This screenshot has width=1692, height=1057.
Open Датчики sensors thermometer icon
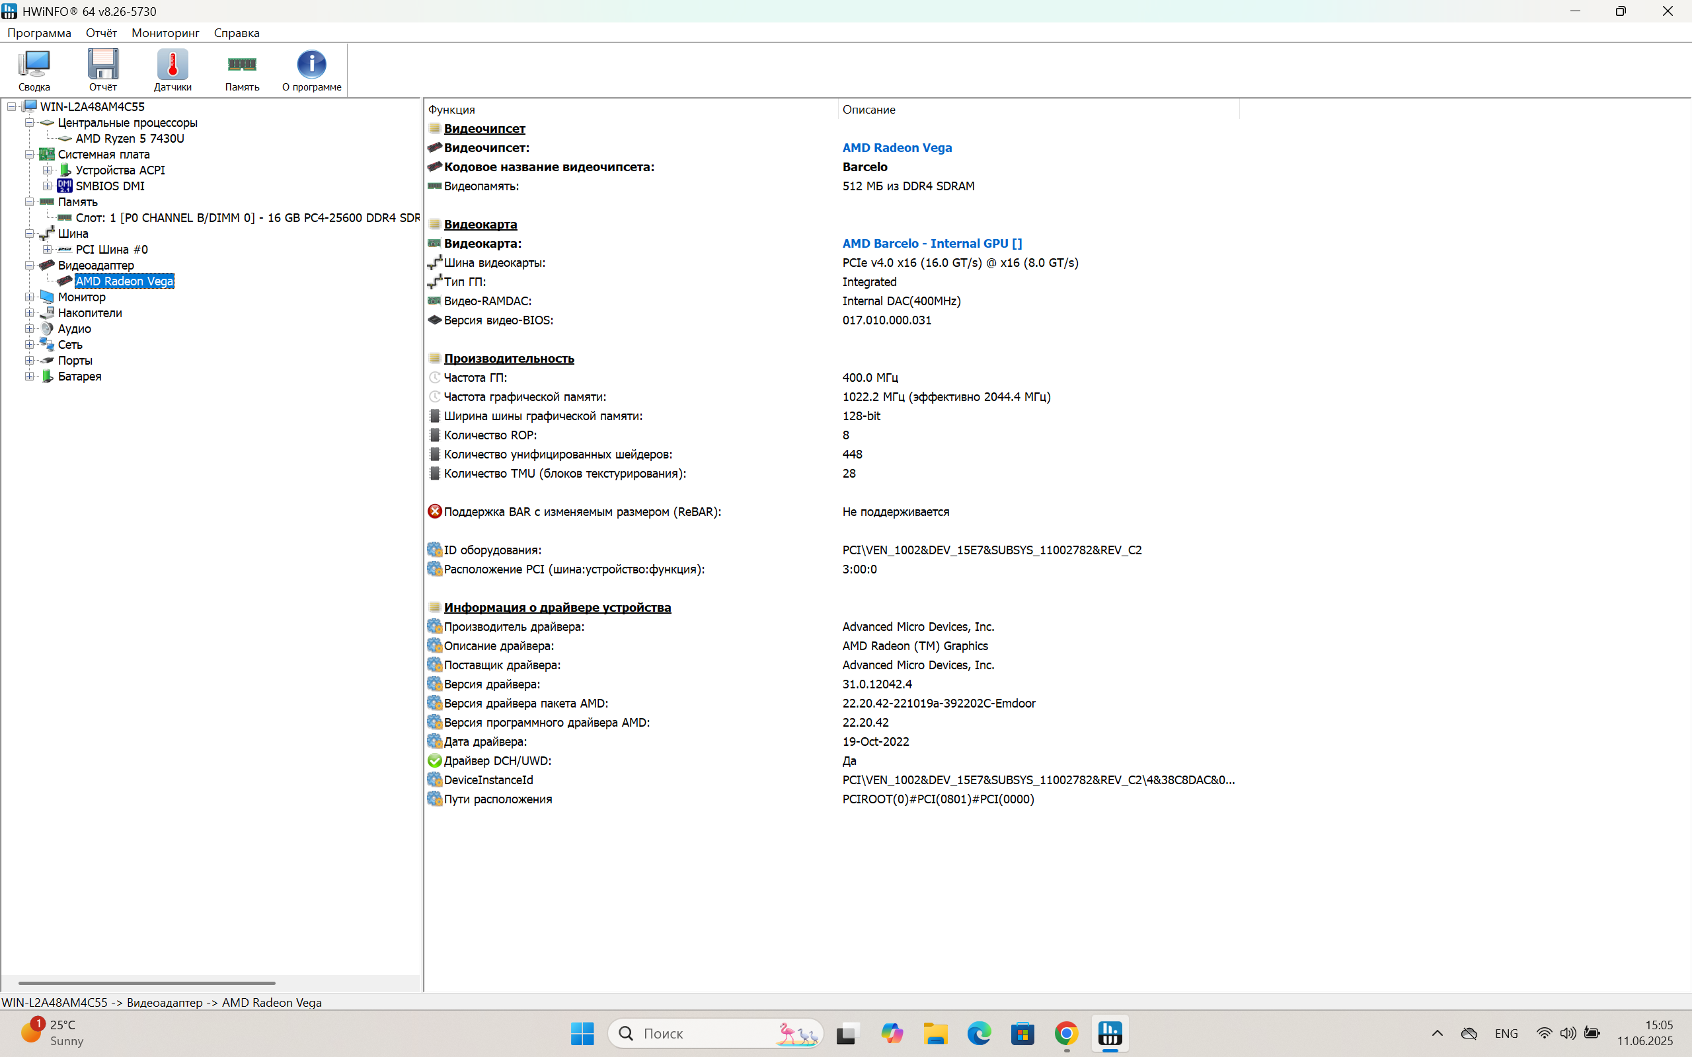click(172, 65)
